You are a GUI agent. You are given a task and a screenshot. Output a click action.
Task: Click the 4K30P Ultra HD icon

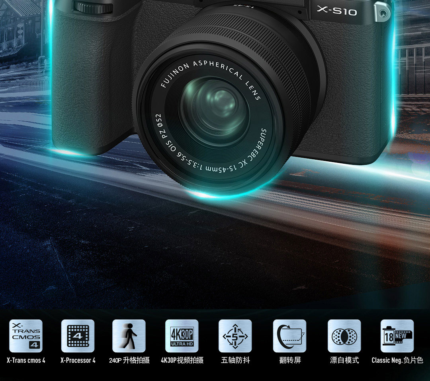[x=182, y=336]
